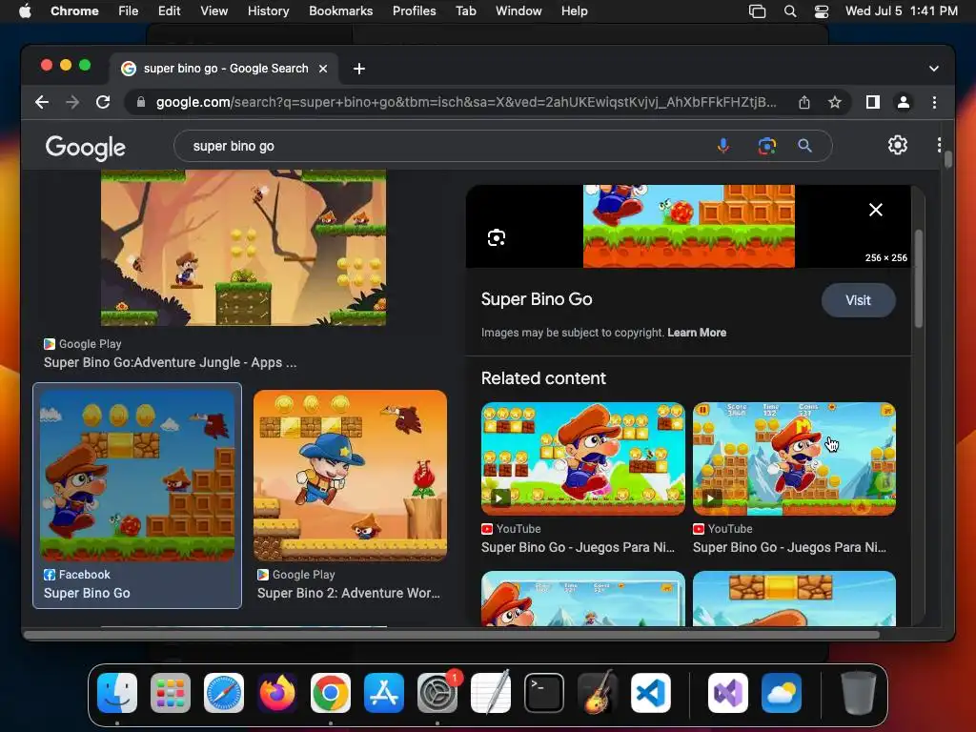This screenshot has height=732, width=976.
Task: Click the large preview image in panel
Action: [x=688, y=227]
